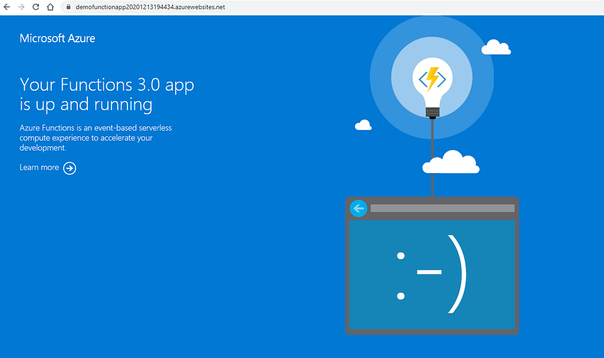
Task: Reload the page with refresh icon
Action: tap(36, 7)
